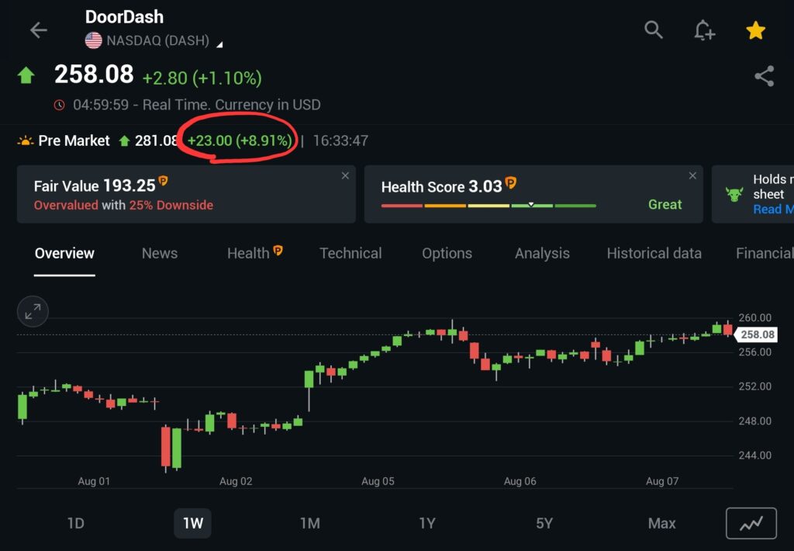794x551 pixels.
Task: Open the Health tab
Action: click(254, 252)
